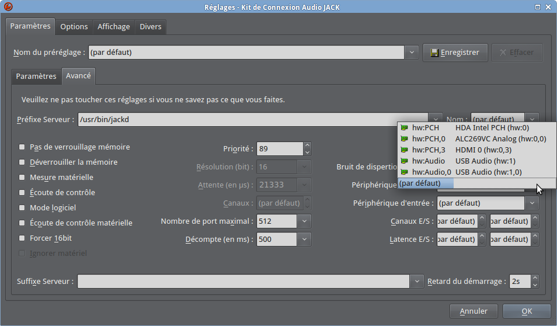Click the sound card icon beside hw:PCH

click(404, 127)
